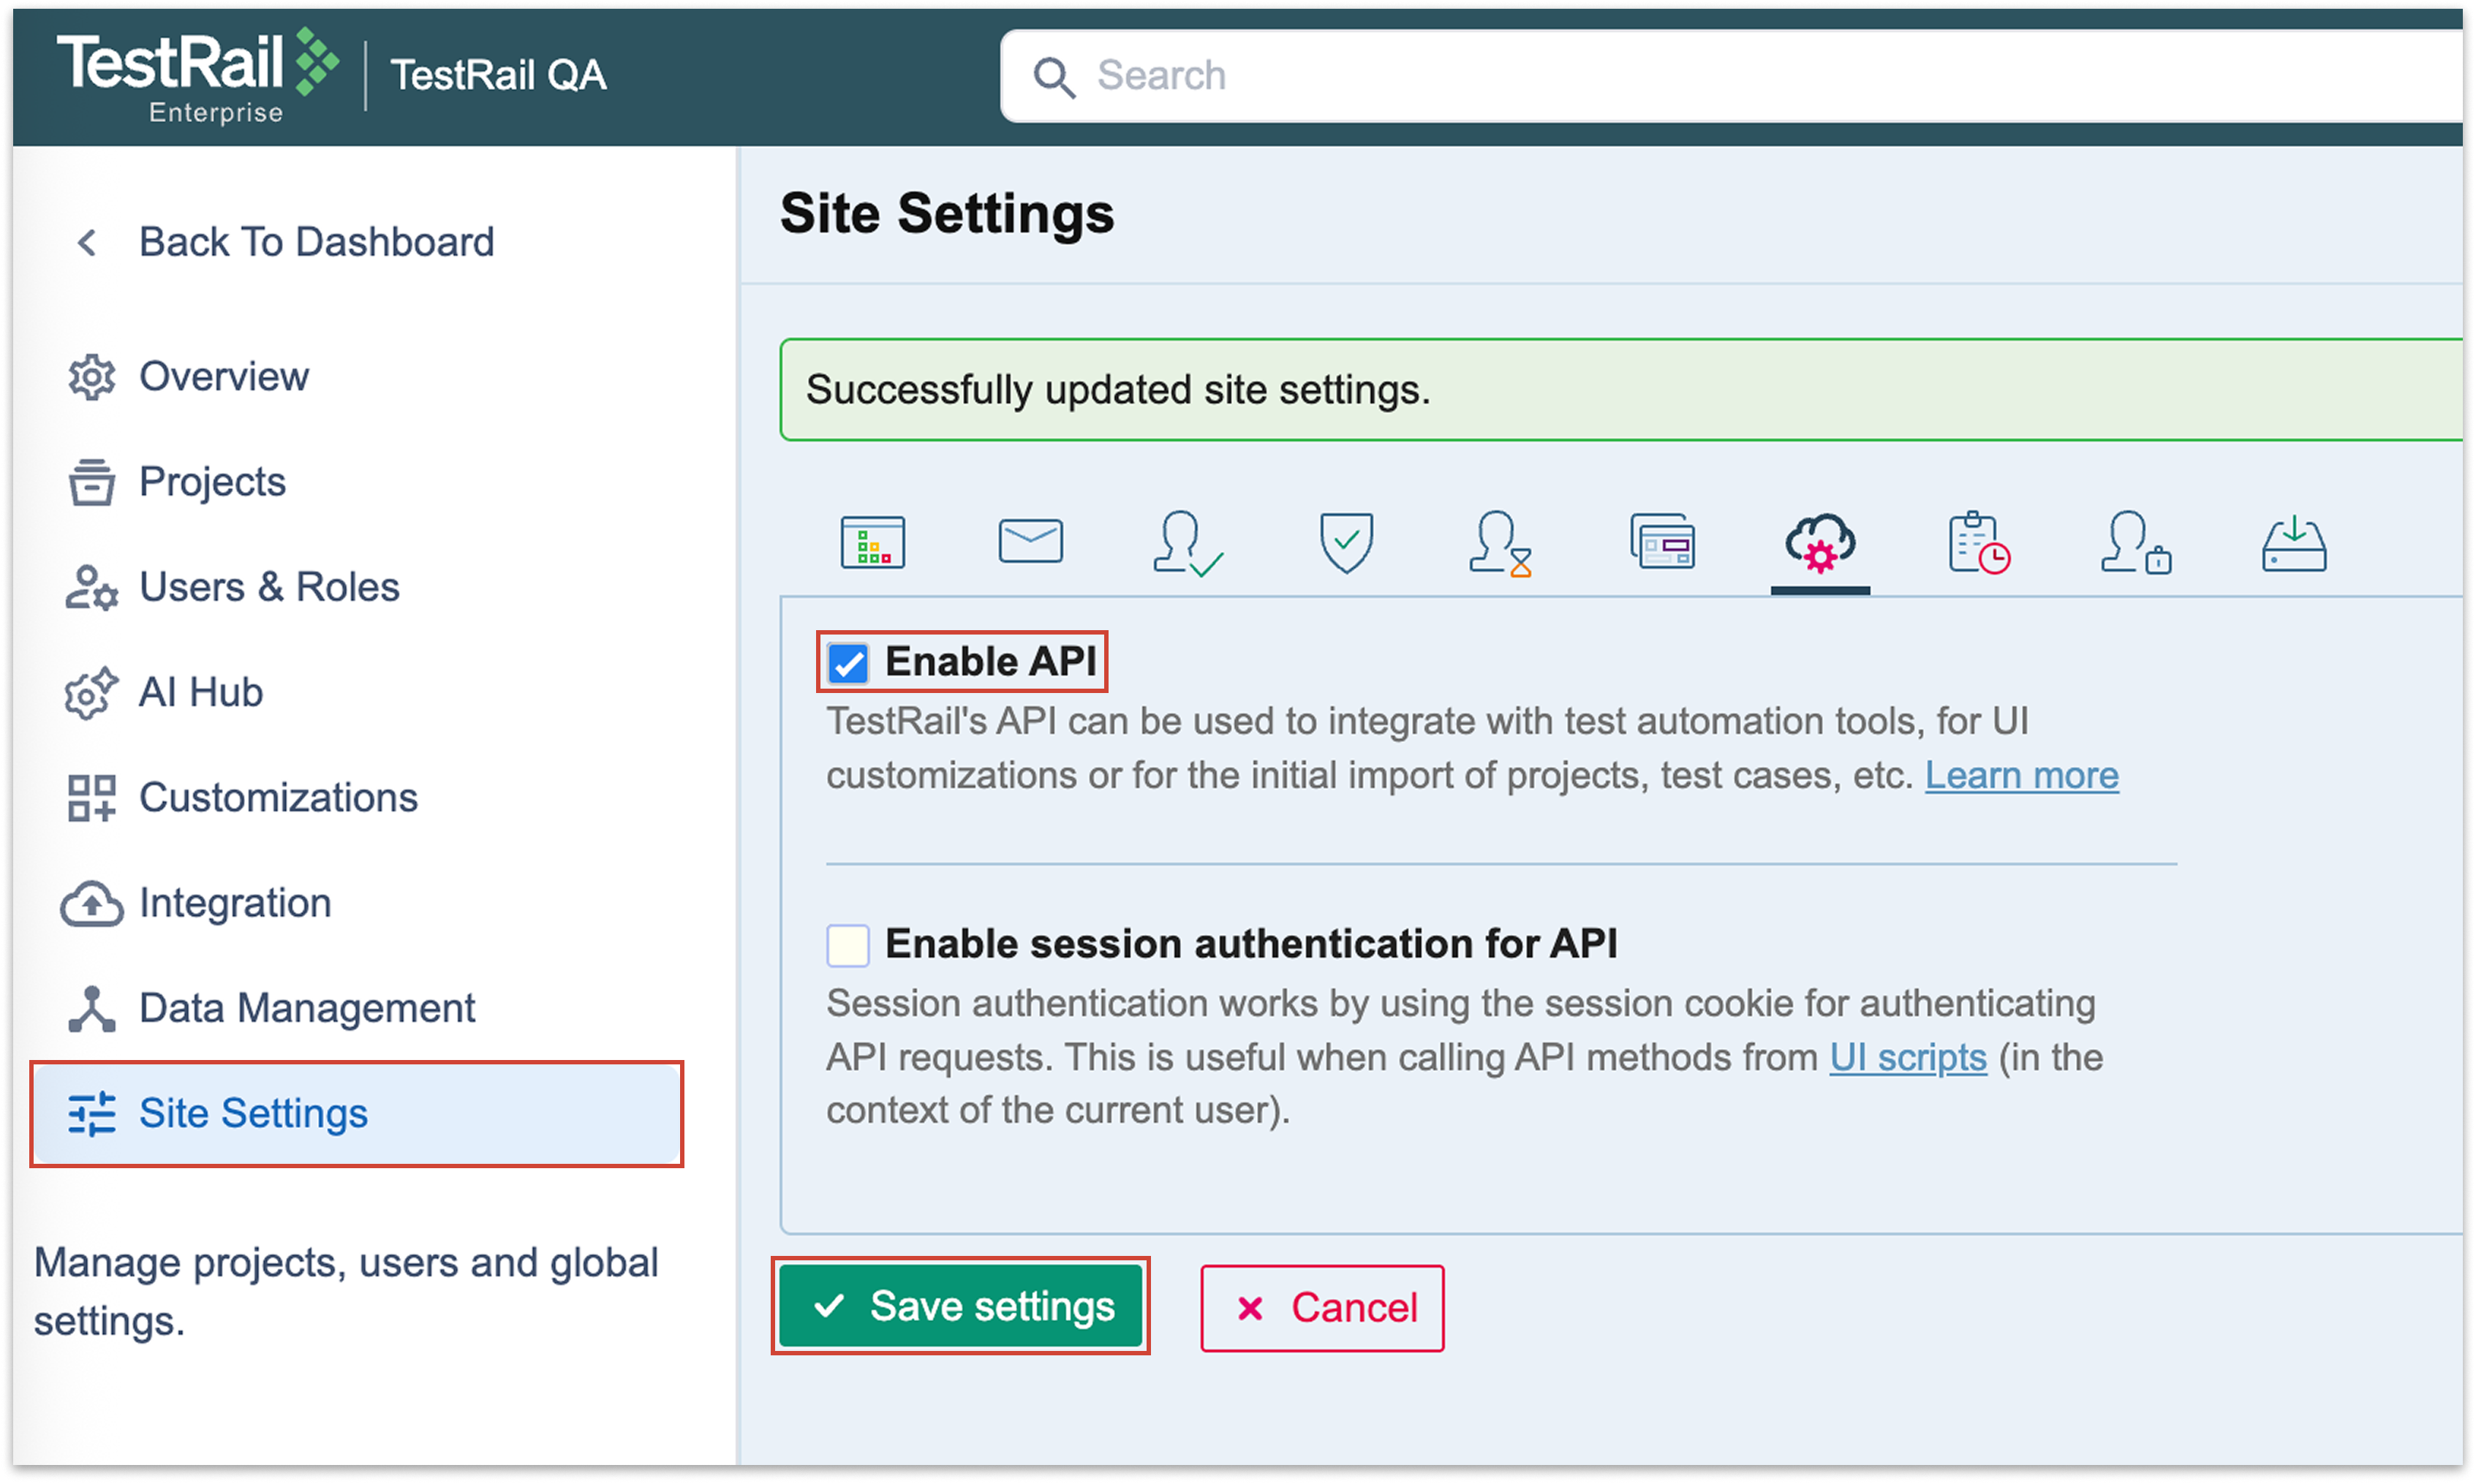Open Projects administration page
The height and width of the screenshot is (1484, 2476).
pos(212,482)
